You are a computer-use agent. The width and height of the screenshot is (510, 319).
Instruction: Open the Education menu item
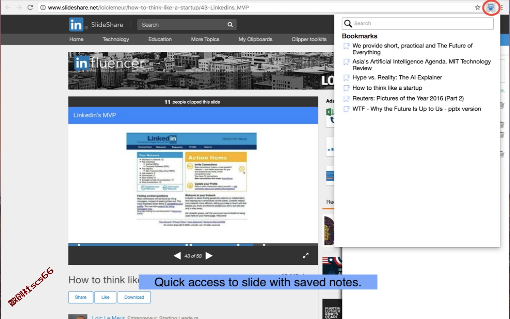(x=160, y=39)
